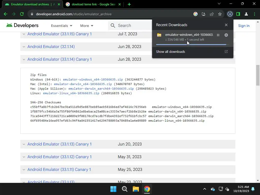The image size is (260, 195).
Task: Open Chrome side panel
Action: tap(238, 14)
